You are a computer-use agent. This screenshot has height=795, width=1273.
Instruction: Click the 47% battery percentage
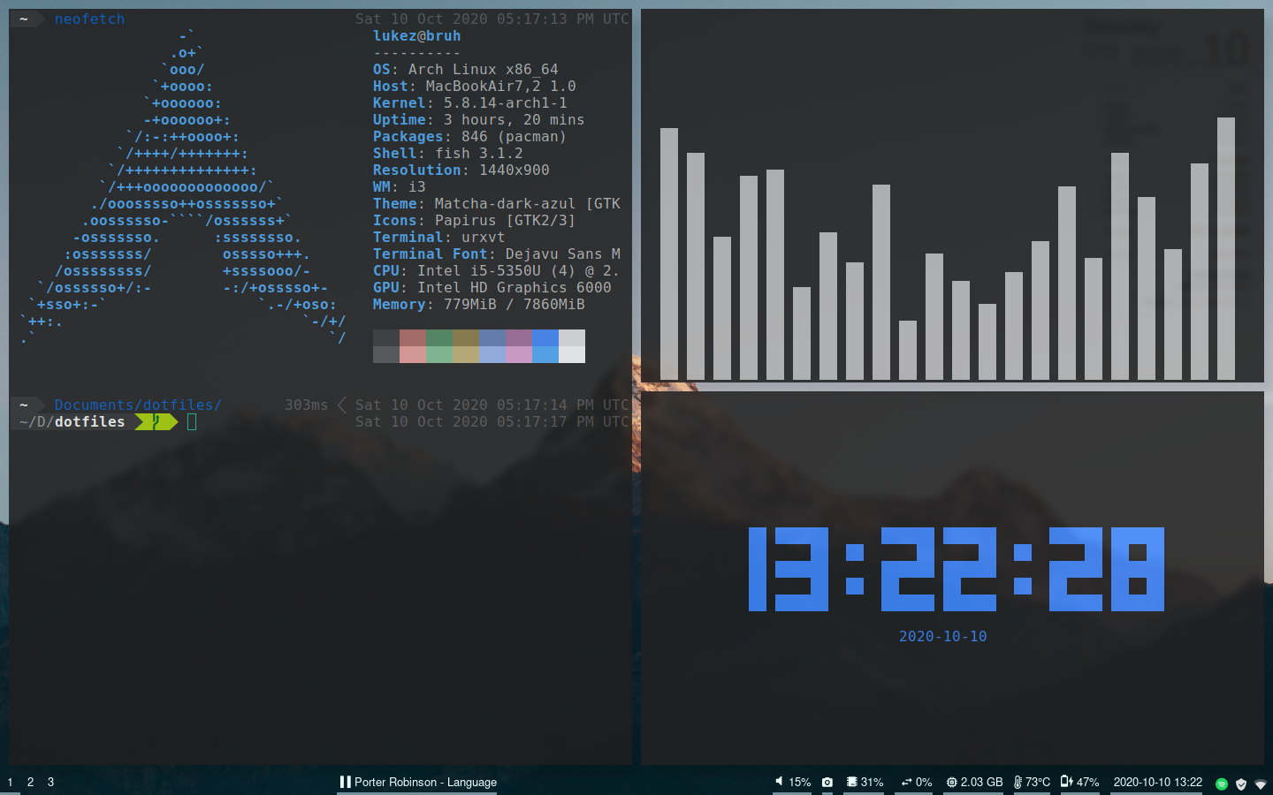[x=1087, y=782]
